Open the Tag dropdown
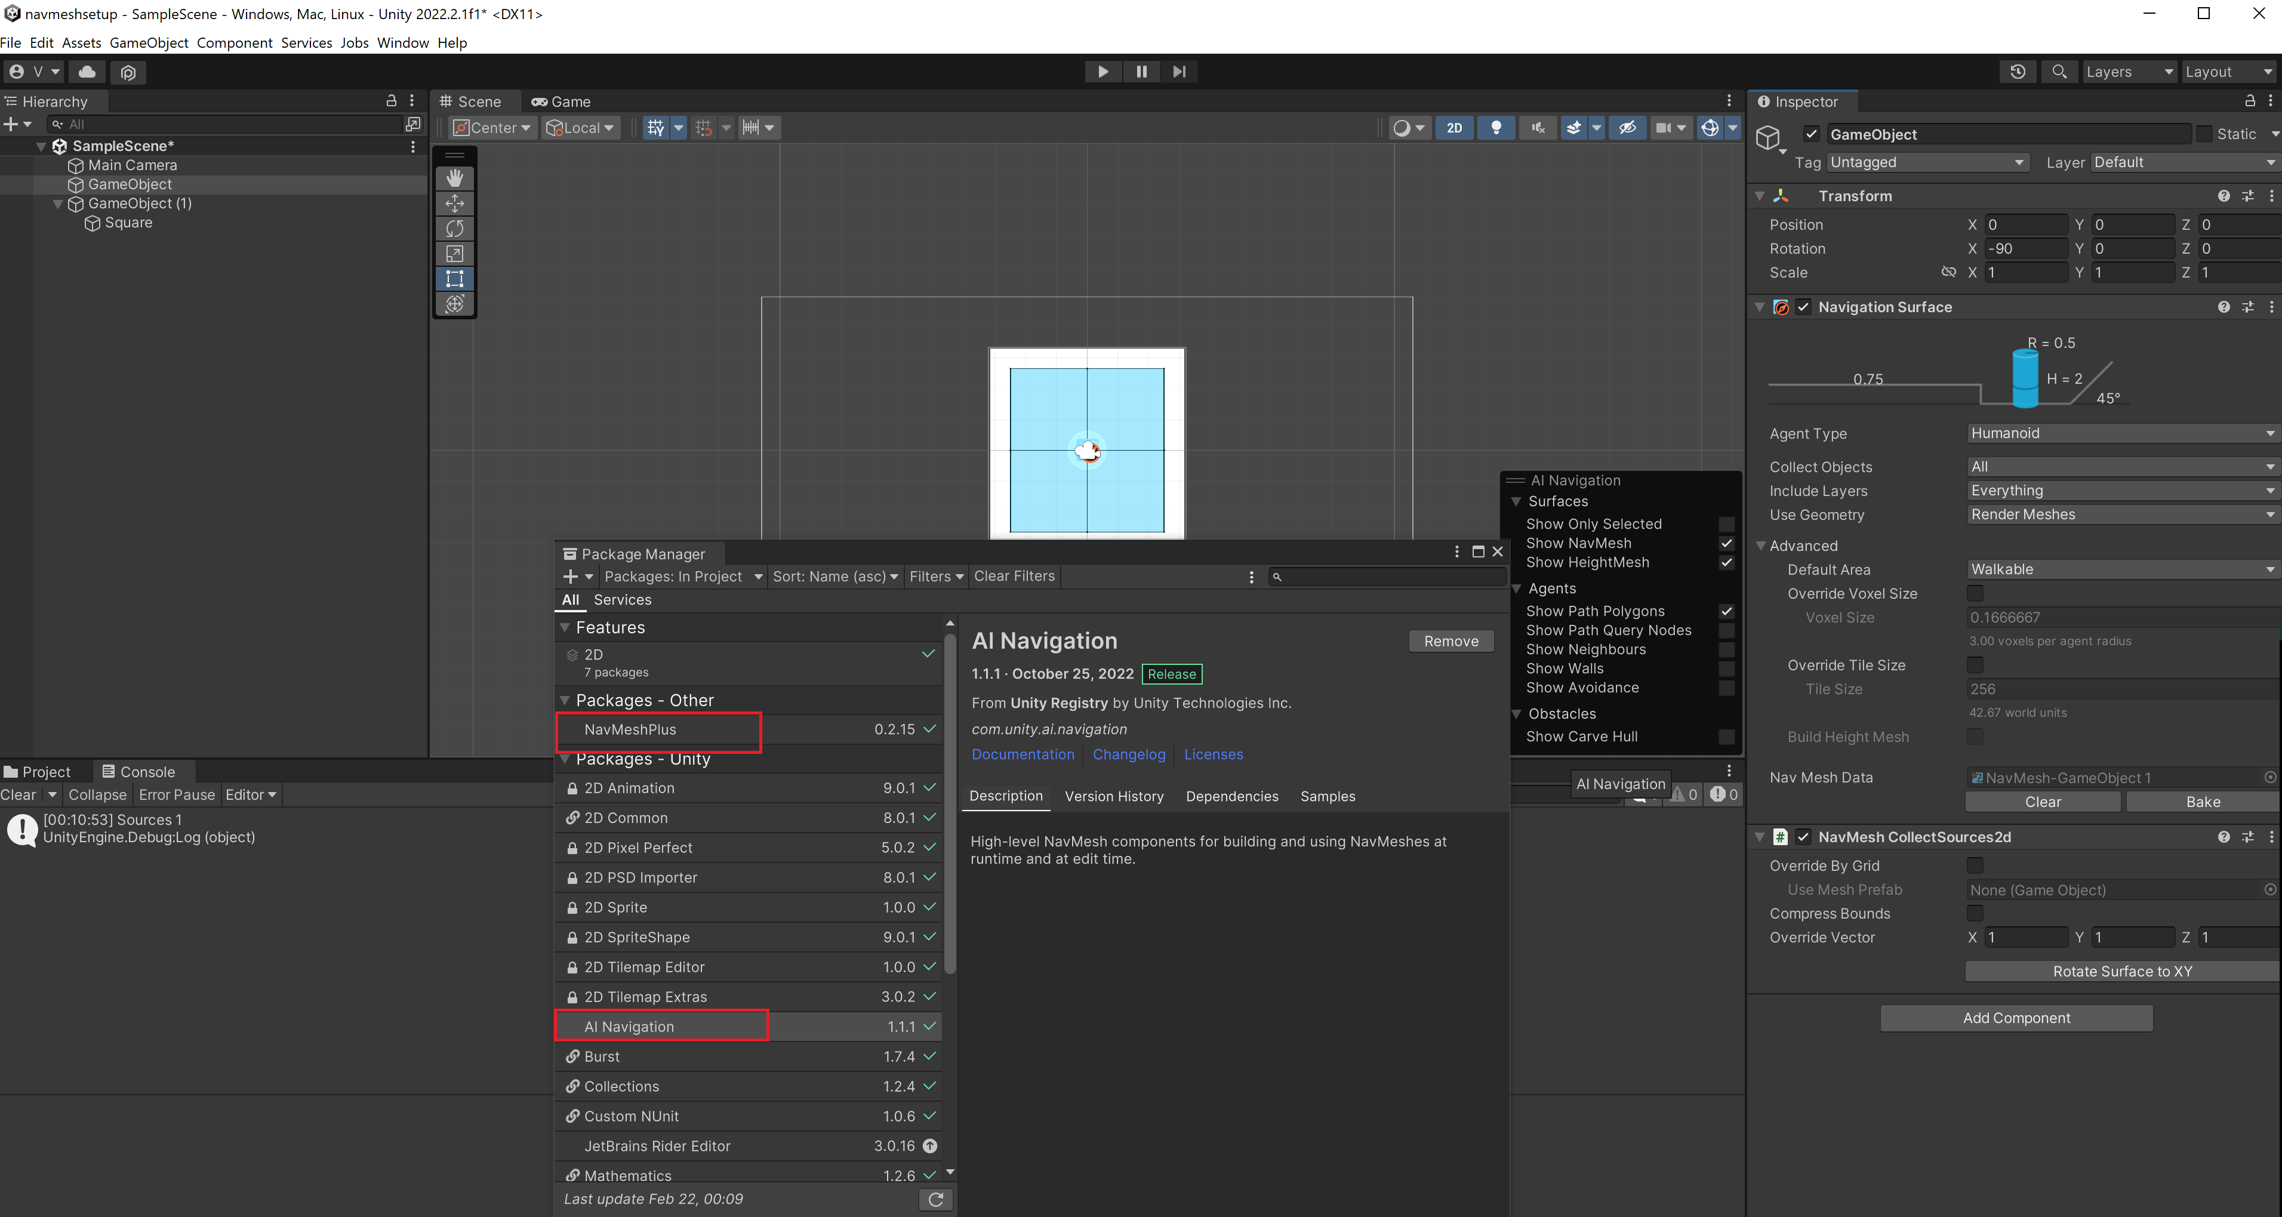The width and height of the screenshot is (2282, 1217). click(x=1927, y=162)
